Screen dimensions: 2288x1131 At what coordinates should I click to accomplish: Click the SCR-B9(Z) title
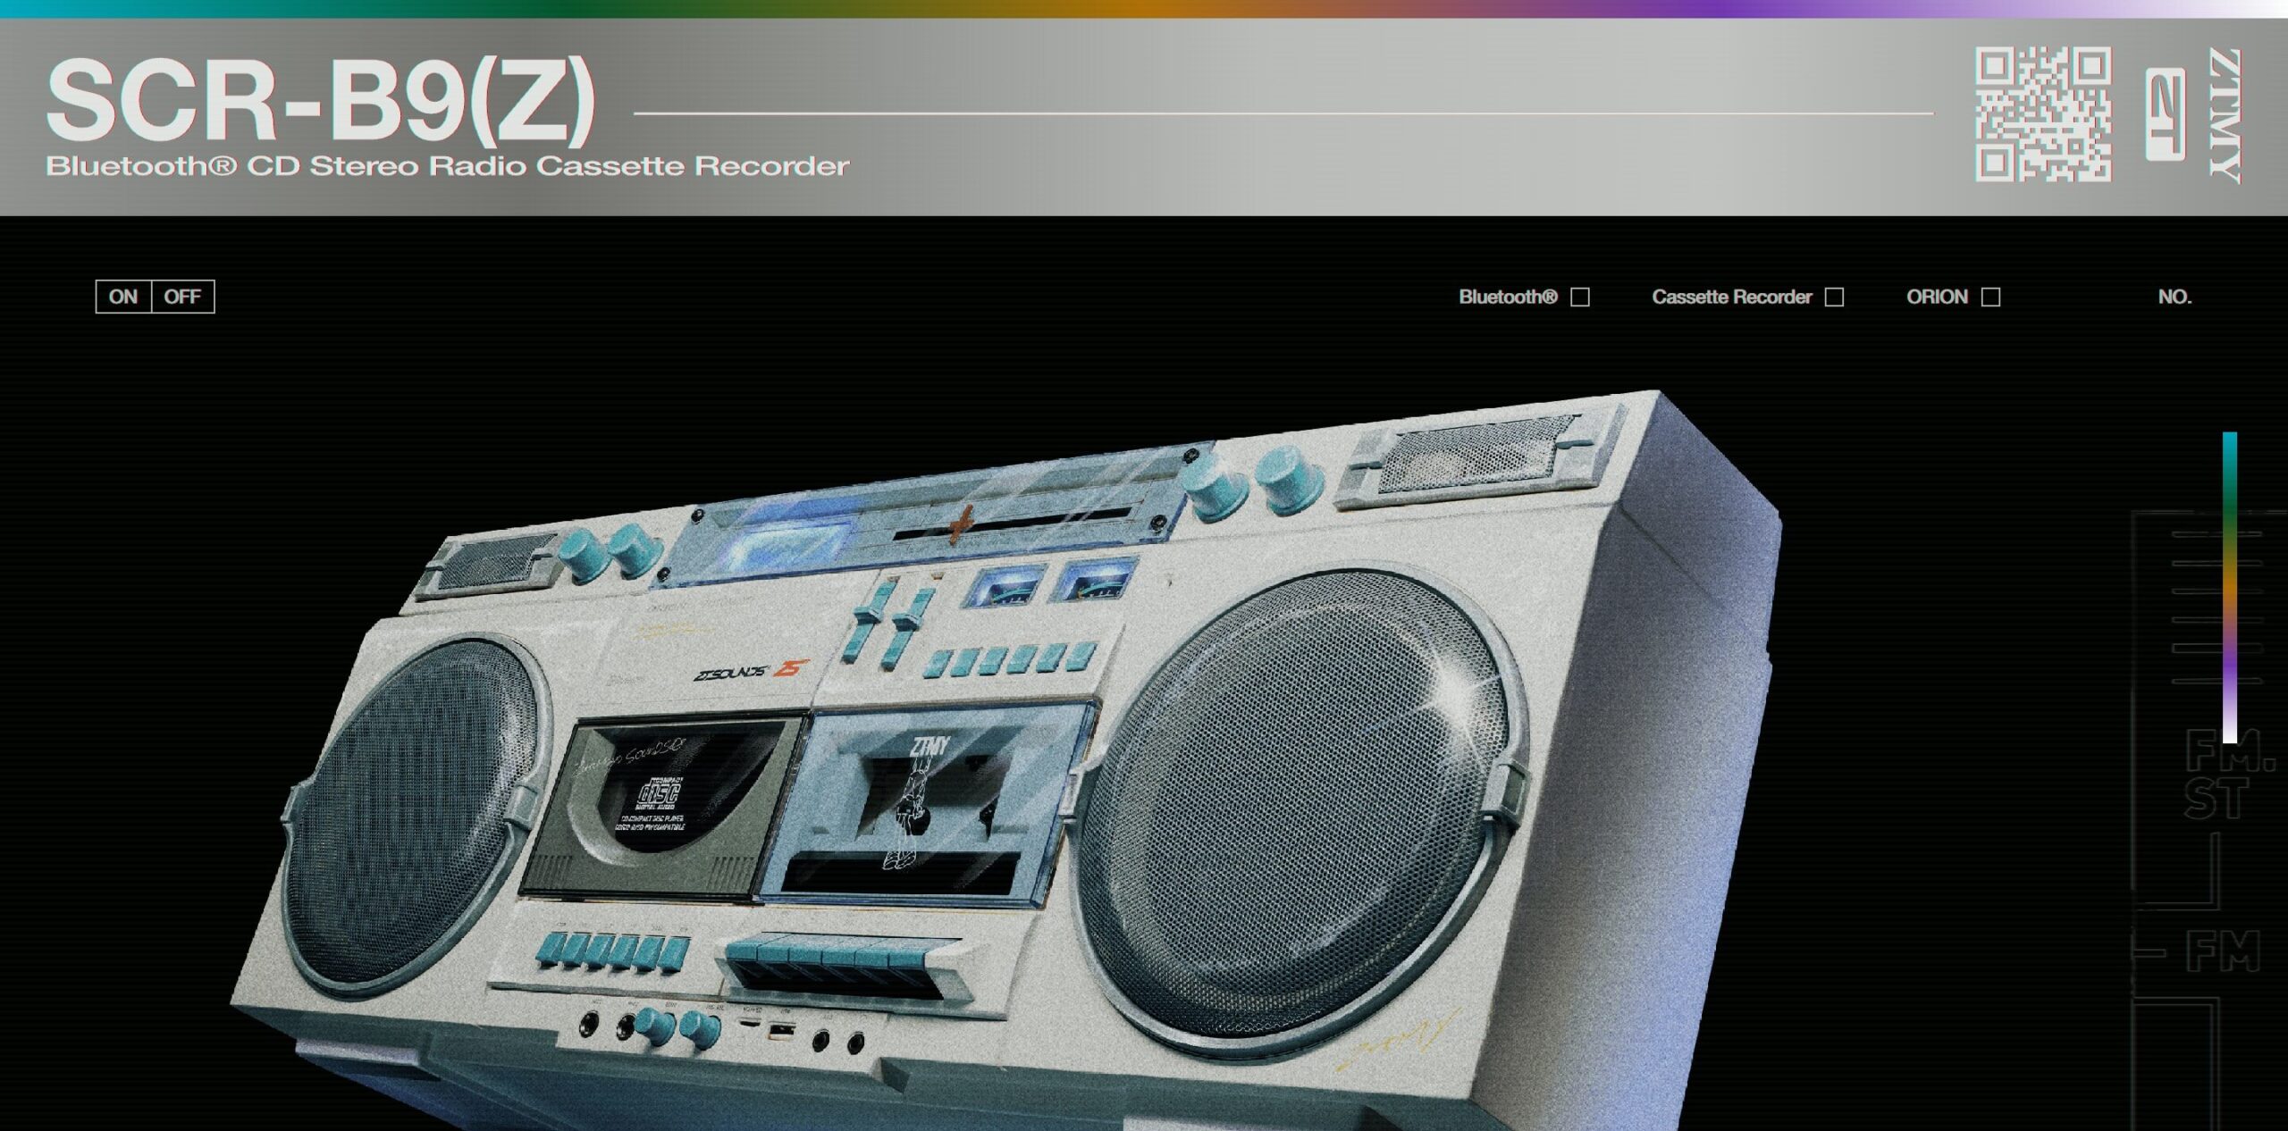click(320, 100)
